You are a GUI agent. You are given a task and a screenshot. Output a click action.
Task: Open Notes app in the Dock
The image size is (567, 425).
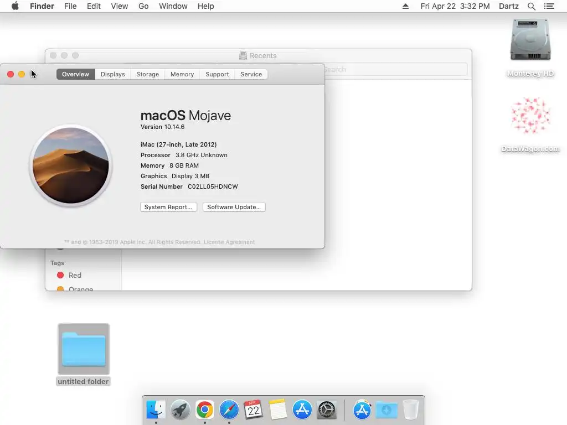coord(278,410)
